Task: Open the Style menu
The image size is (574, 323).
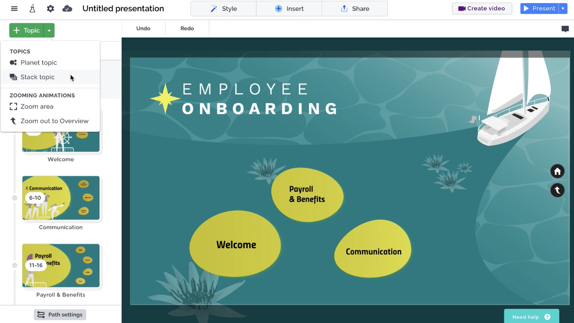Action: (223, 9)
